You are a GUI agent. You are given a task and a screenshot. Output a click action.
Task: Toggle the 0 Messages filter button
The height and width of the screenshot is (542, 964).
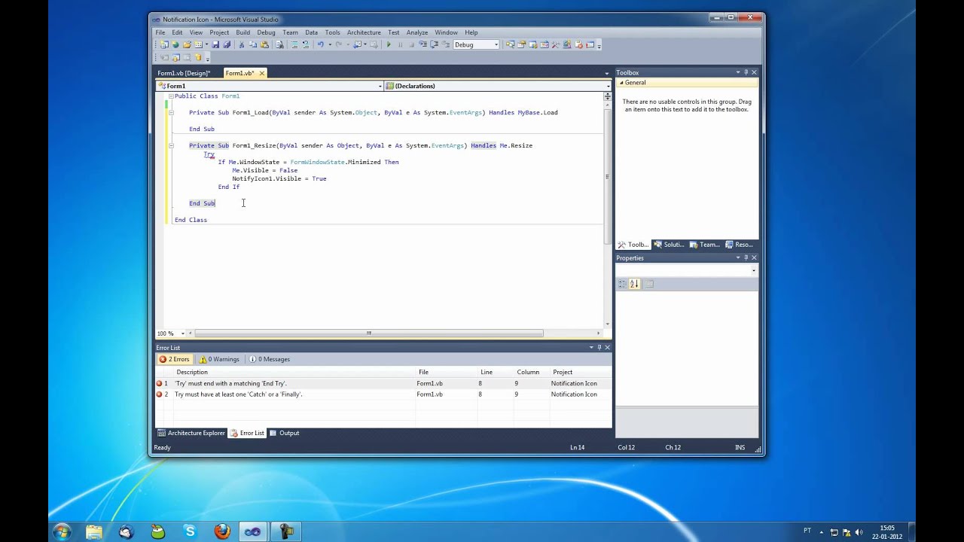270,359
